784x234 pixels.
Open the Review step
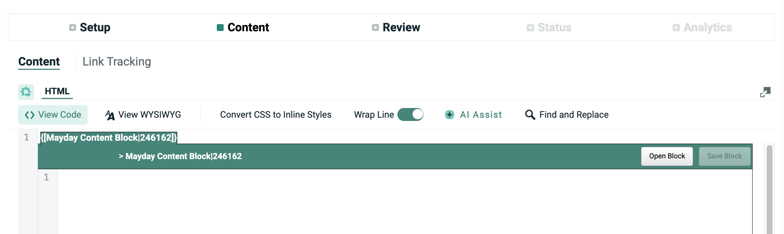[401, 28]
